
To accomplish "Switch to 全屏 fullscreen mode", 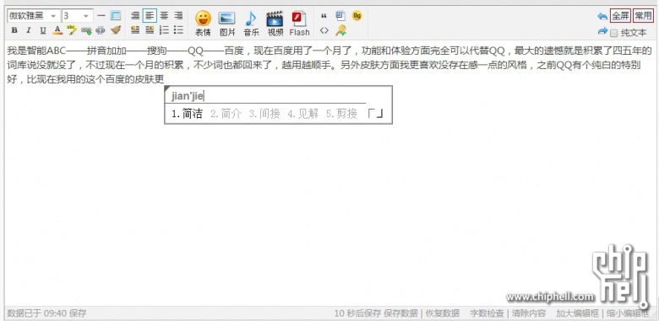I will click(620, 16).
